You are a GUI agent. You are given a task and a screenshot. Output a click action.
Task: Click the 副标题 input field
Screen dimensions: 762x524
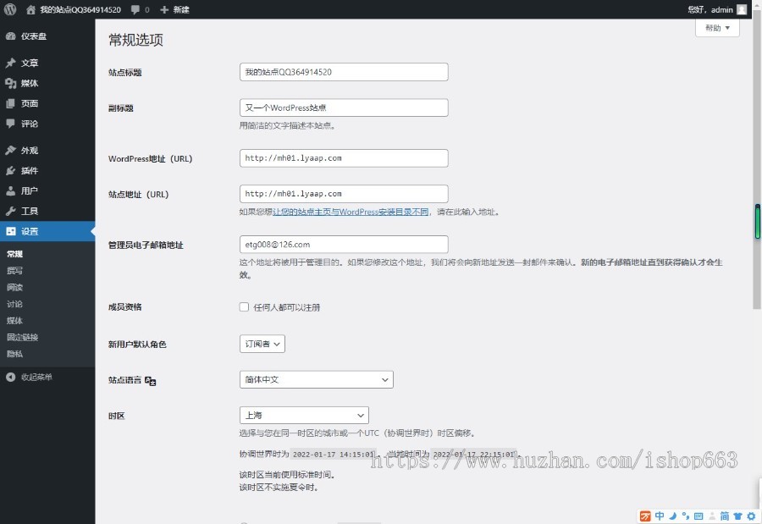(x=344, y=108)
